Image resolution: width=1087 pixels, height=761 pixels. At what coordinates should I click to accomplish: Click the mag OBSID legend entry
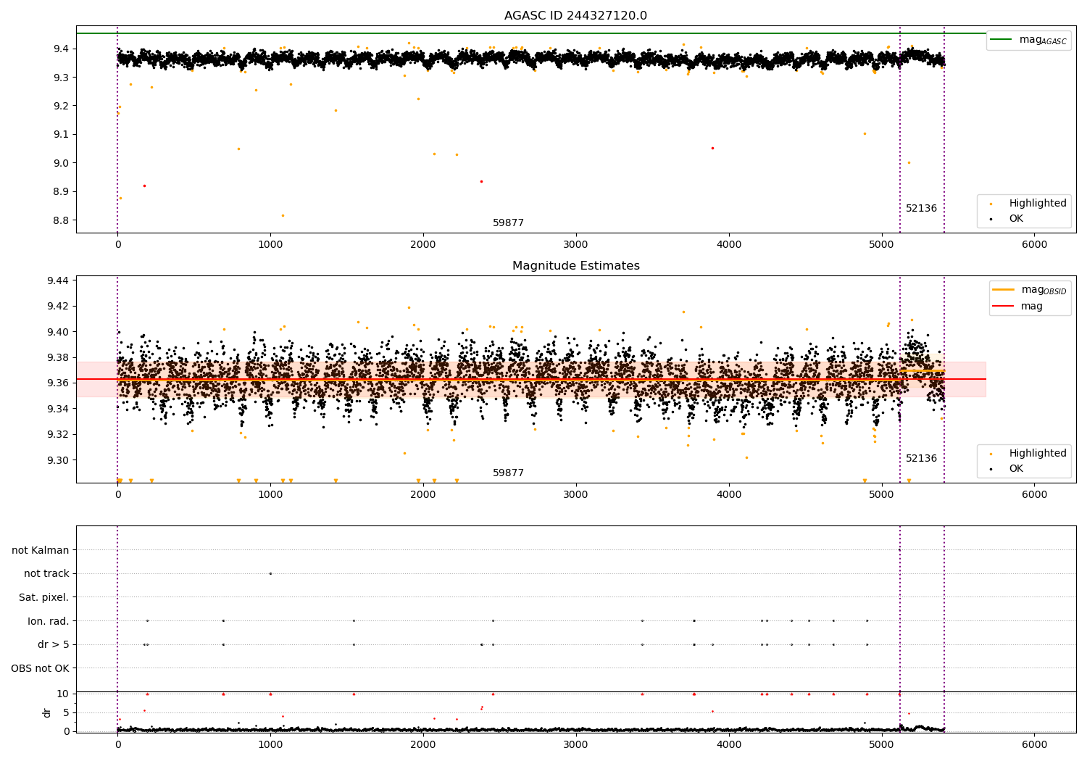click(1029, 290)
